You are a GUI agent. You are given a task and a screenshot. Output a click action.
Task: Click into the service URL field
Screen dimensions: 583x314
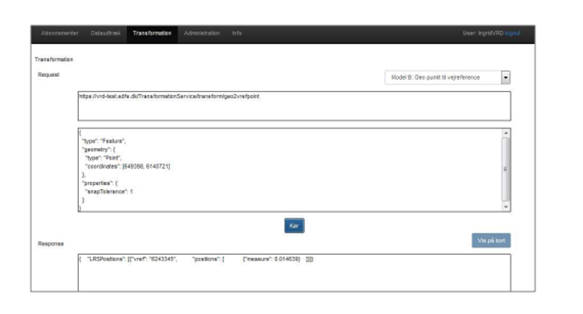(294, 106)
